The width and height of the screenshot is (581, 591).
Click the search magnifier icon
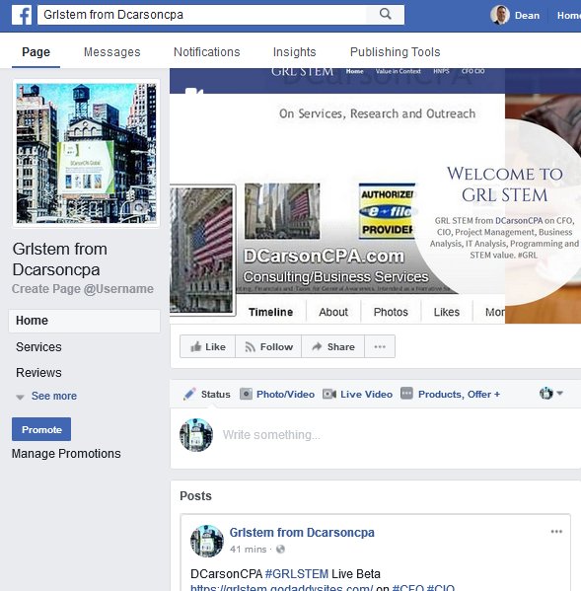pyautogui.click(x=385, y=15)
